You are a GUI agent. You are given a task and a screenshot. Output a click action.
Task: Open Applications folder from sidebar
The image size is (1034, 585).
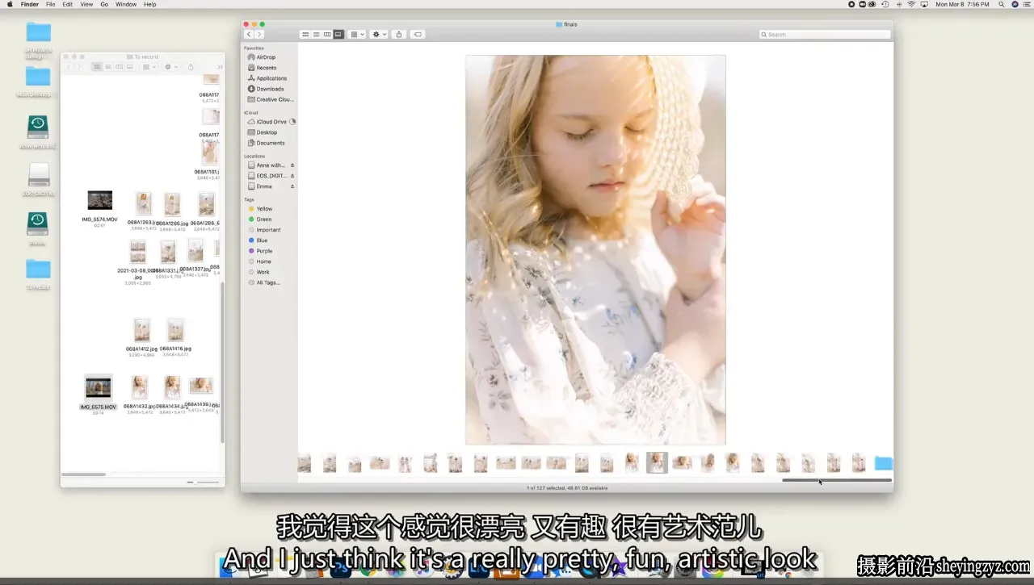[x=271, y=78]
